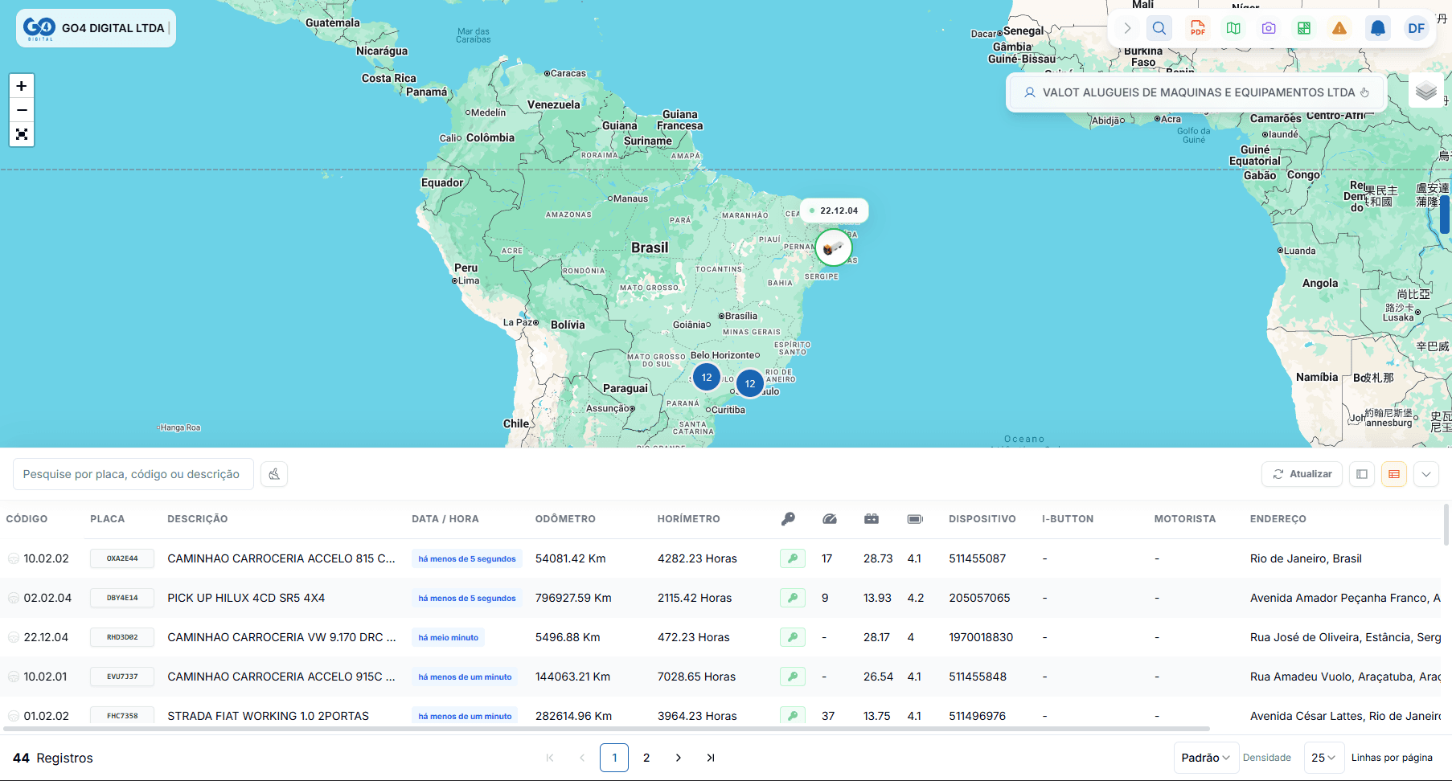Screen dimensions: 1452x781
Task: Select row status circle for 22.12.04
Action: click(14, 637)
